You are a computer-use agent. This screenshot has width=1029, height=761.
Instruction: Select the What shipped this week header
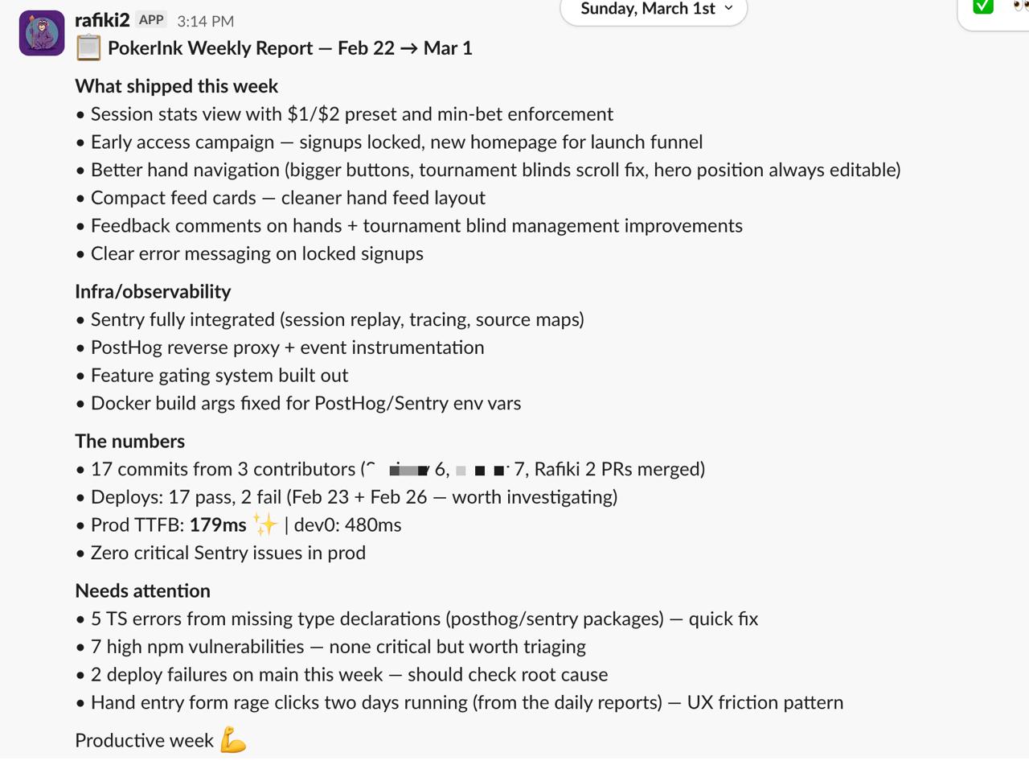[x=176, y=86]
